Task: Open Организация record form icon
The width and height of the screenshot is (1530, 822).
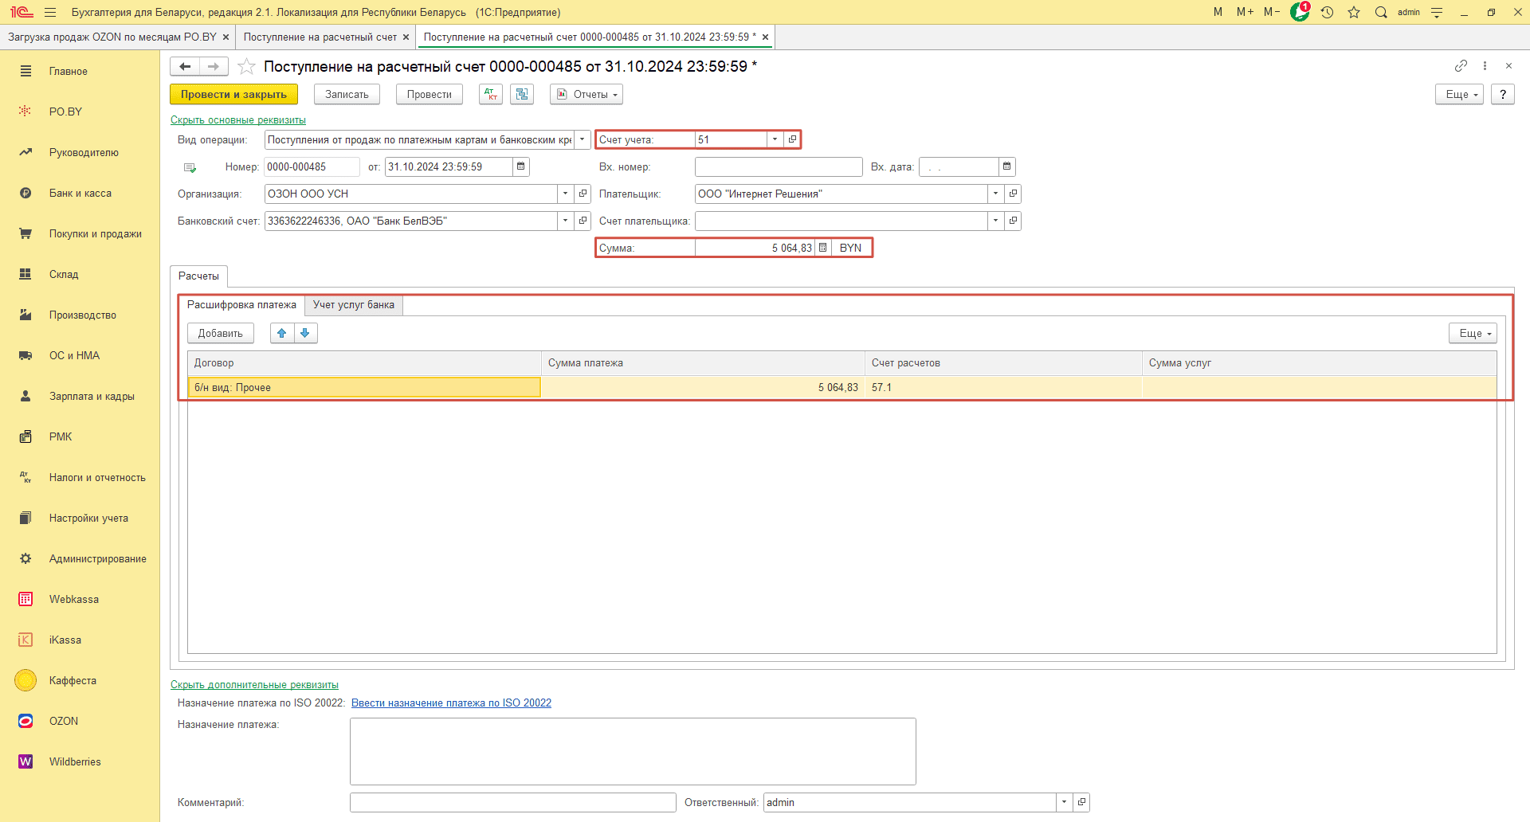Action: [x=583, y=194]
